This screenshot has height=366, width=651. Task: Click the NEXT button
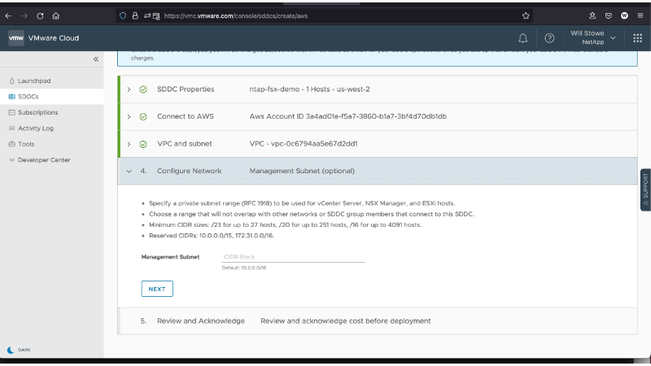pyautogui.click(x=157, y=289)
